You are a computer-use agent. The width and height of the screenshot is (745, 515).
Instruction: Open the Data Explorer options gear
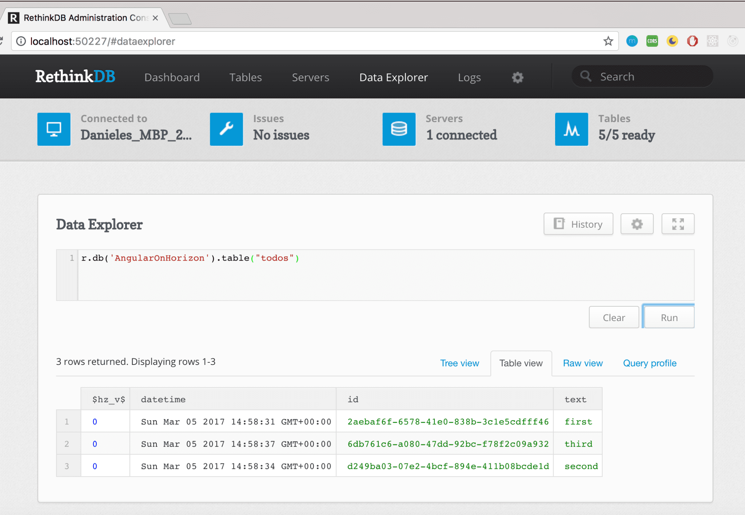coord(637,224)
